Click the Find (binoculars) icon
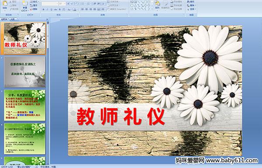Screen dimensions: 262x168 click(x=191, y=2)
